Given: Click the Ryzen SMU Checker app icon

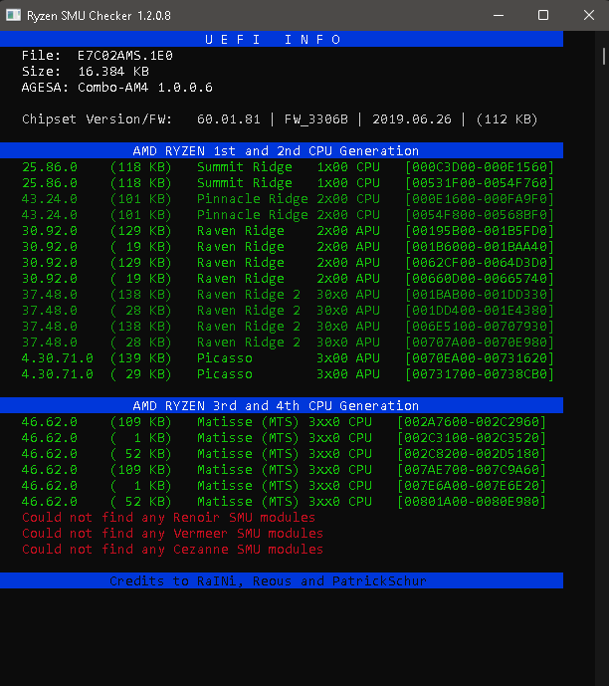Looking at the screenshot, I should pos(13,15).
